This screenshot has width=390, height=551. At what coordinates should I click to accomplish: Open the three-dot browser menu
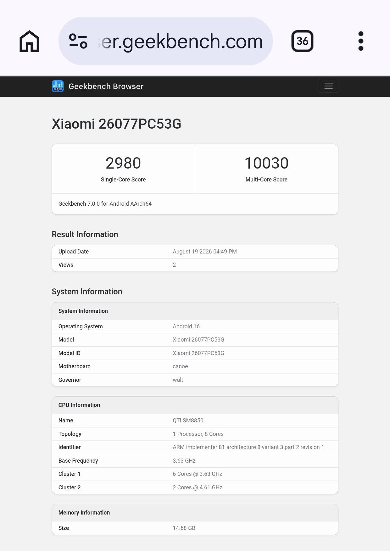point(361,41)
